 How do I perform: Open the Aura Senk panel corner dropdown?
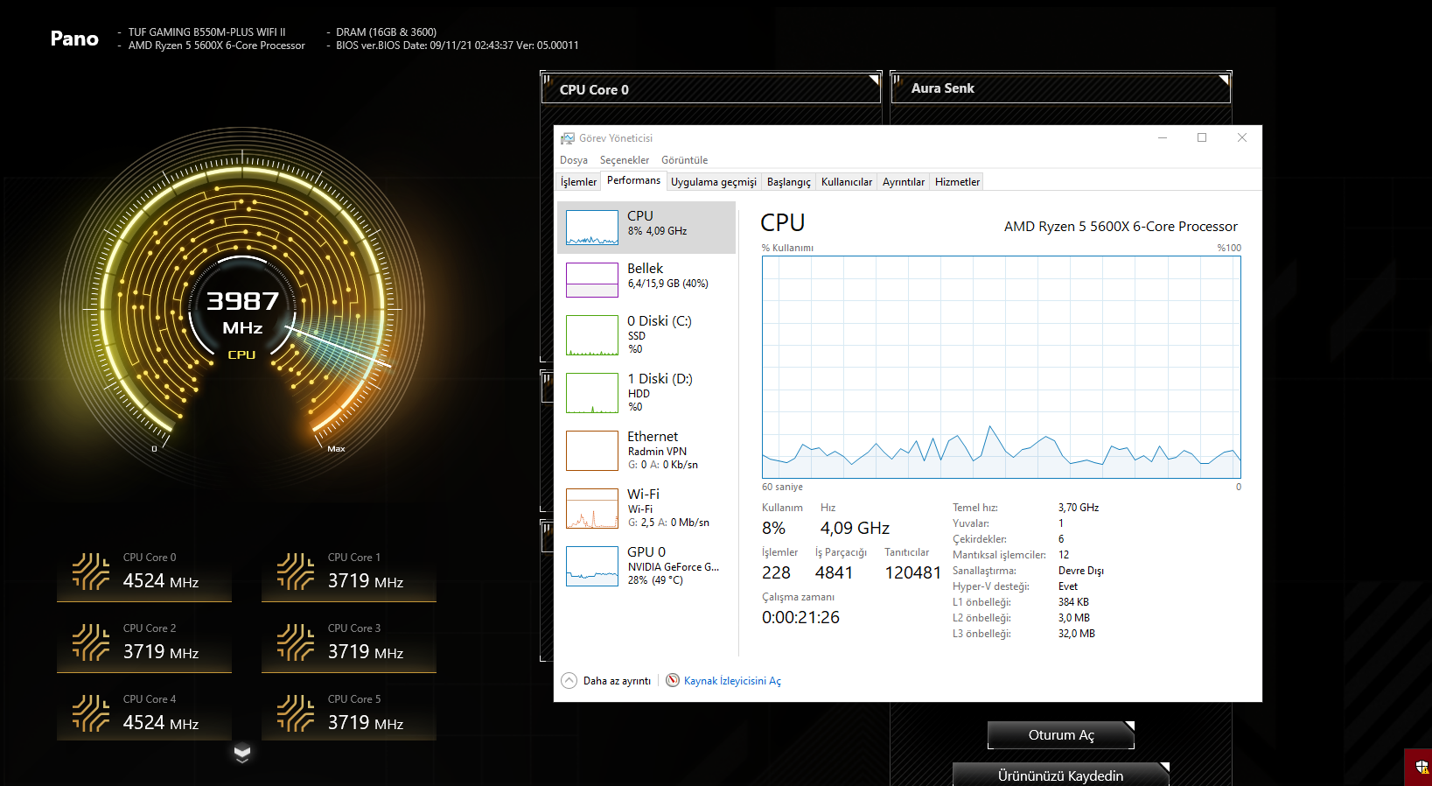(x=1224, y=80)
